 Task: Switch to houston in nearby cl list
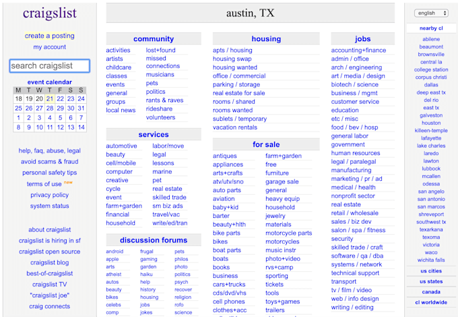[x=431, y=123]
